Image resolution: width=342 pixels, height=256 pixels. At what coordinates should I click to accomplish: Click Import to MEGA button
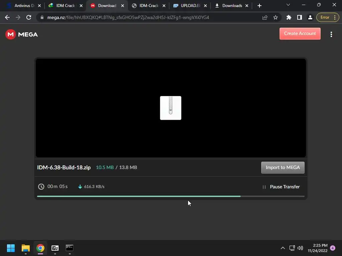pos(283,167)
